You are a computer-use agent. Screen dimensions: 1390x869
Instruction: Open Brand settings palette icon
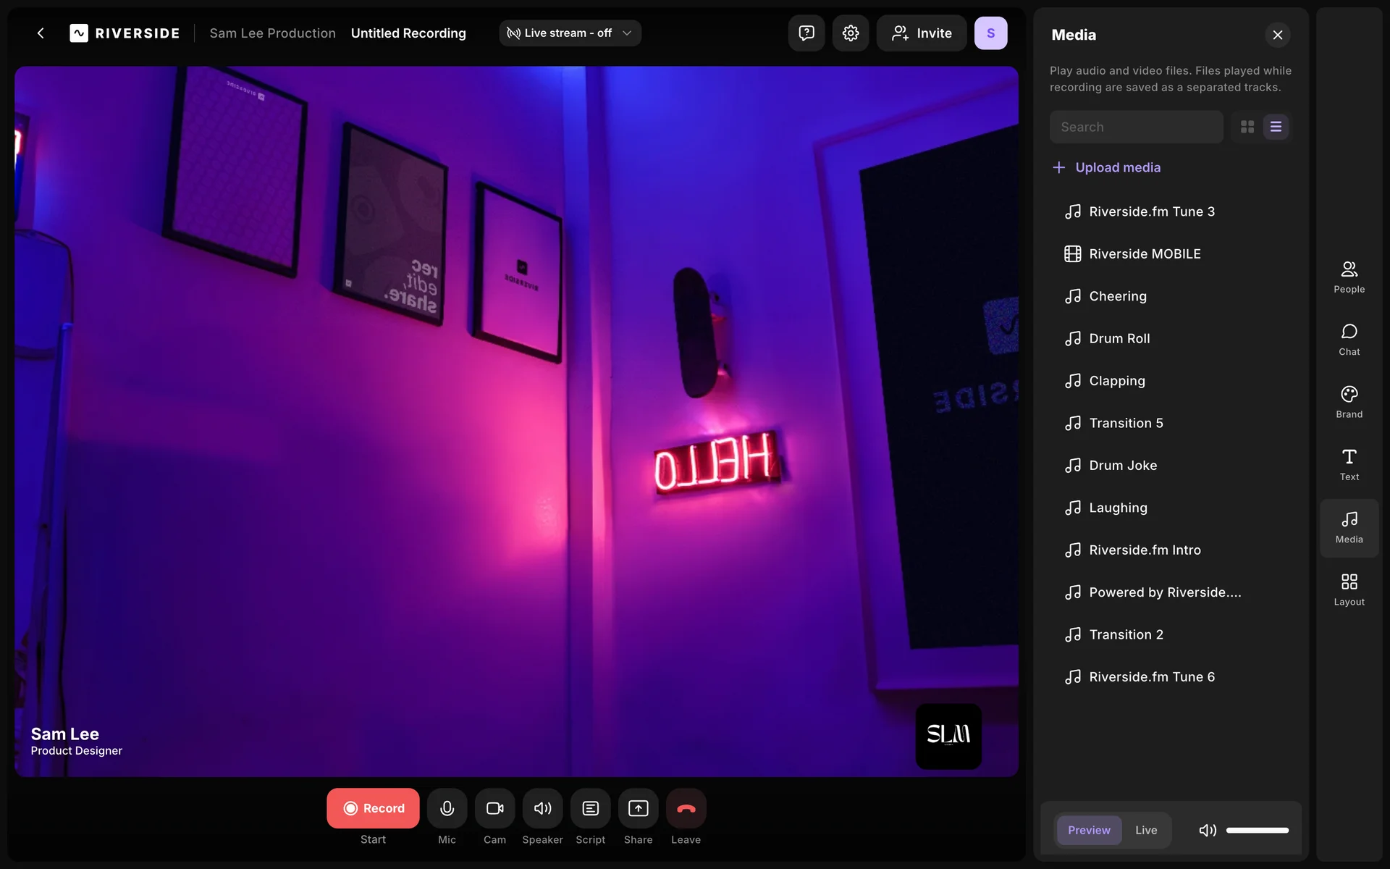(x=1349, y=401)
